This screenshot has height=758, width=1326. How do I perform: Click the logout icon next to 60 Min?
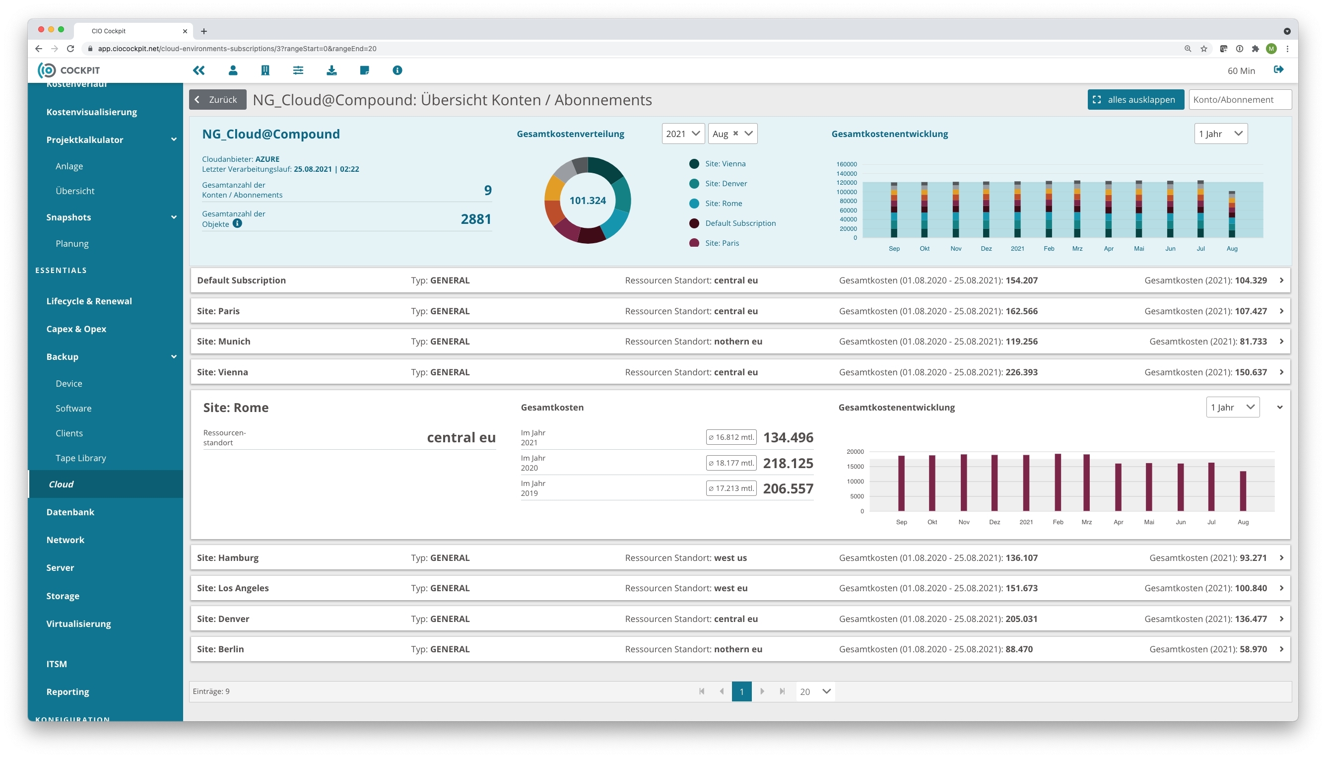pos(1278,70)
